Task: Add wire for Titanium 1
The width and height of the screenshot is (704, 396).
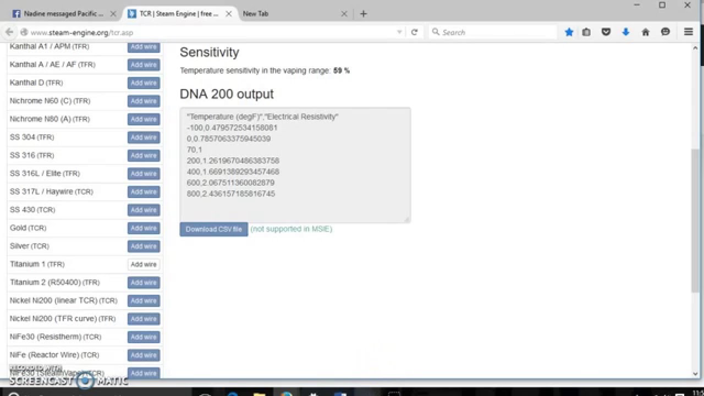Action: (x=144, y=265)
